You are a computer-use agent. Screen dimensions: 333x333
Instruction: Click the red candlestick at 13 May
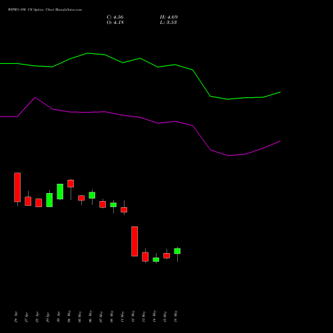tap(145, 256)
